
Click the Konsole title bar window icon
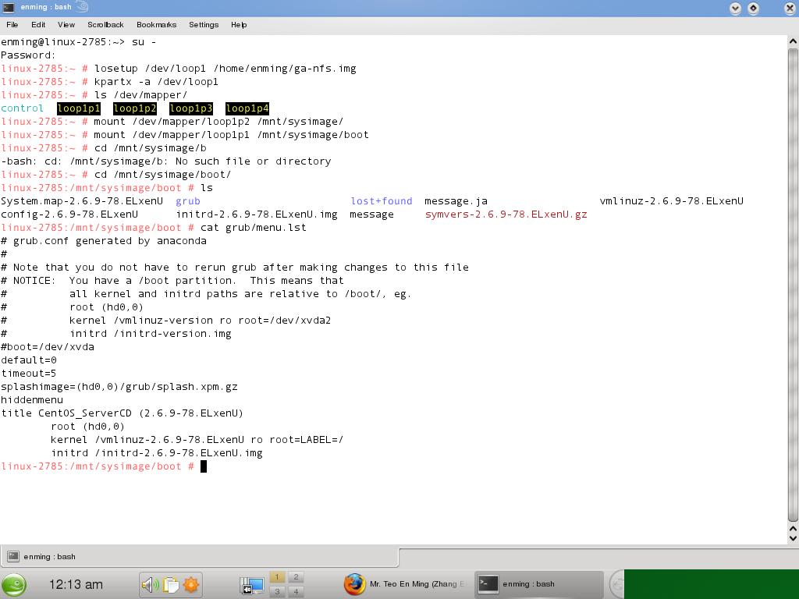click(8, 7)
